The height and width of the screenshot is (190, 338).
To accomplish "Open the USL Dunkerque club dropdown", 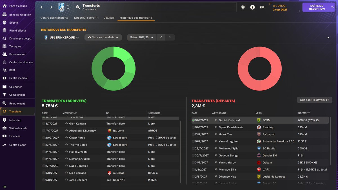I will (x=61, y=37).
